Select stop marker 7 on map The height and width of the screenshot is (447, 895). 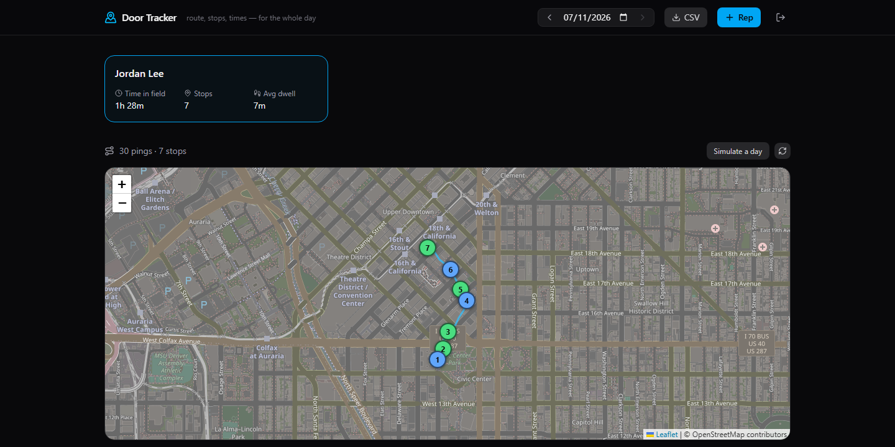(427, 248)
